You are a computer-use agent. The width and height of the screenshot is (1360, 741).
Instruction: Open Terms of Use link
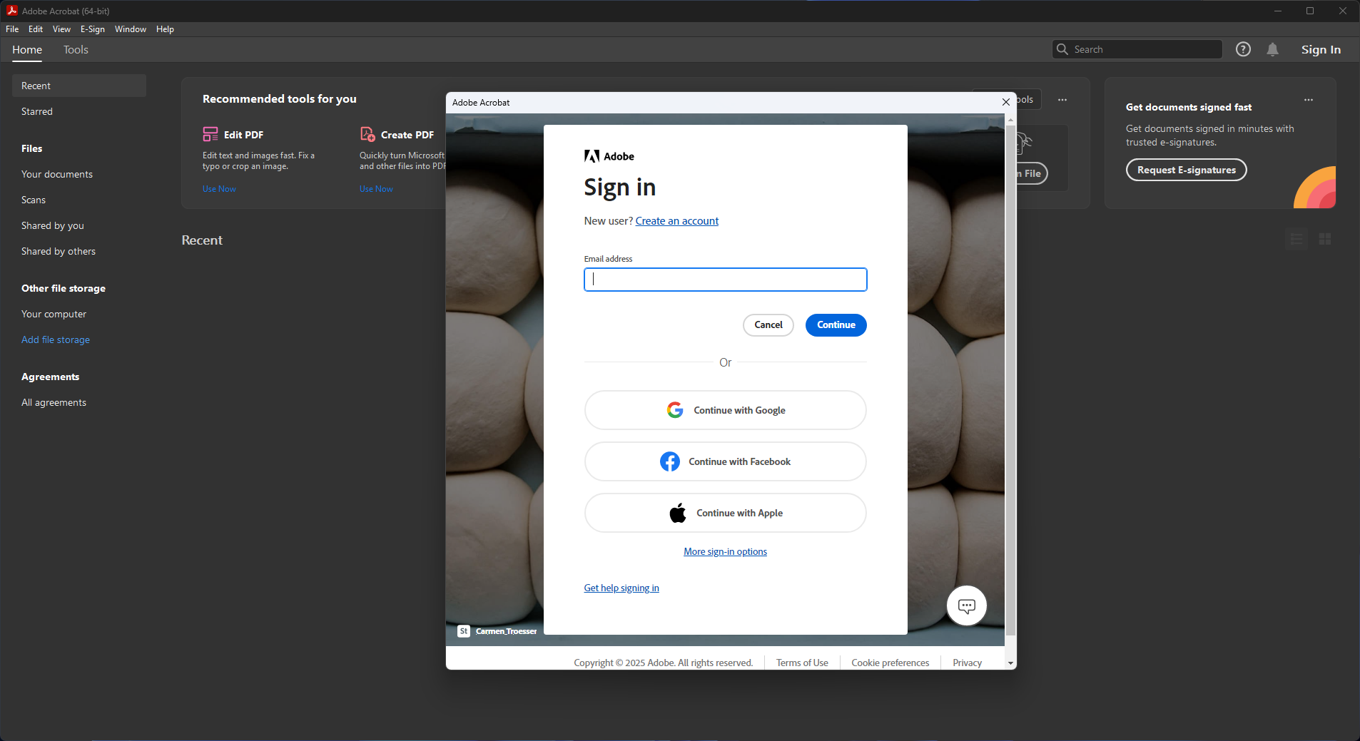coord(802,663)
